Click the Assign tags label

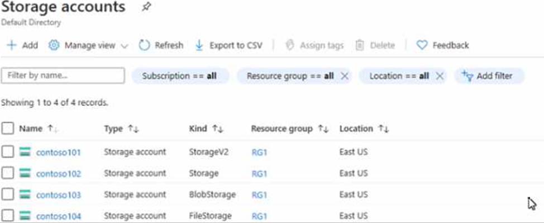[322, 45]
